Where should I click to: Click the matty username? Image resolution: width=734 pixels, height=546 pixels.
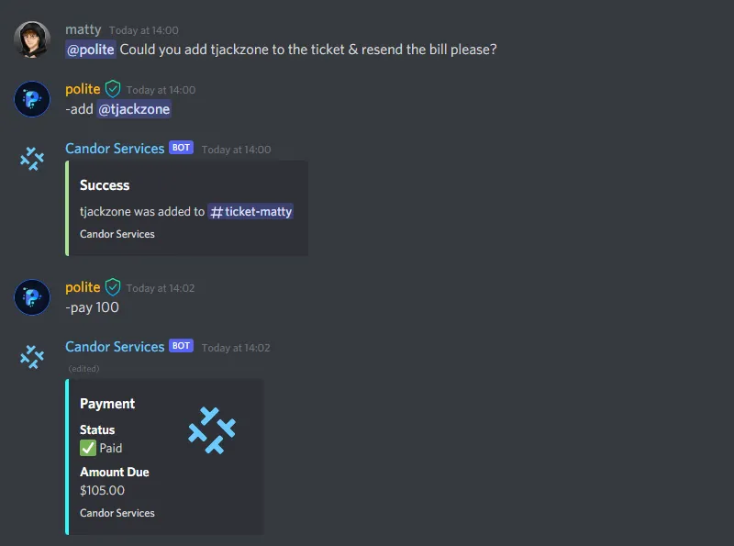coord(83,29)
